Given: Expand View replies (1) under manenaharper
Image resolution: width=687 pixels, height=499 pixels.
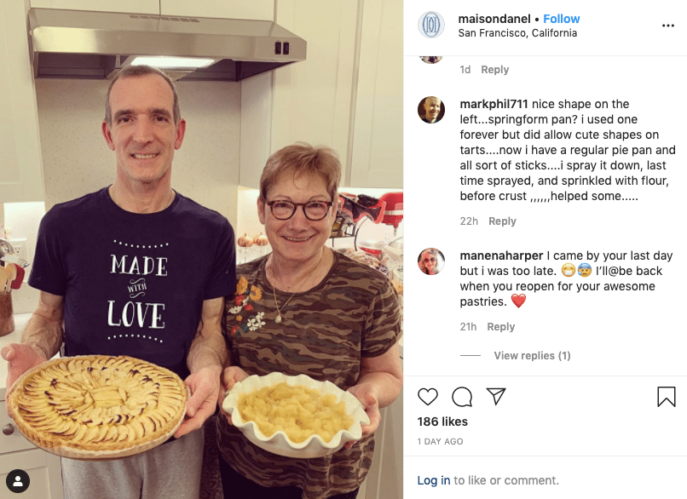Looking at the screenshot, I should (532, 355).
